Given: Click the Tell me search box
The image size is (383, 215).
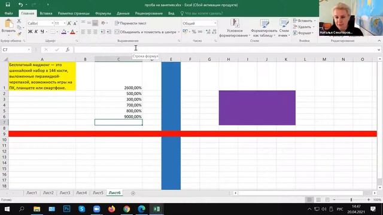Looking at the screenshot, I should click(x=201, y=13).
